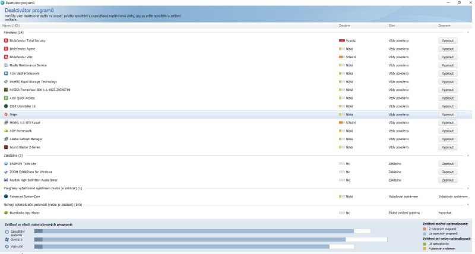Click Vypnout for Acer Quick Access
The width and height of the screenshot is (475, 254).
tap(448, 98)
